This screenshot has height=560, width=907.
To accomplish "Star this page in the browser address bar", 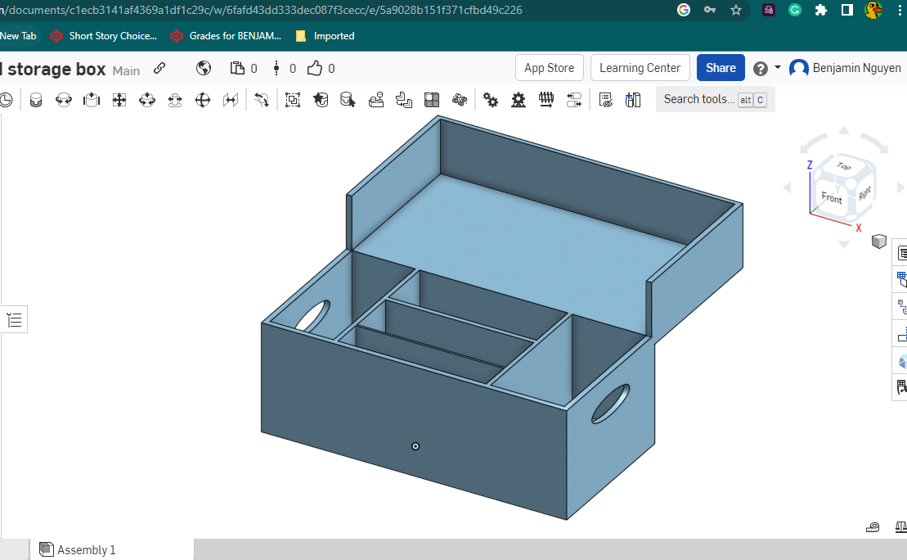I will [735, 11].
